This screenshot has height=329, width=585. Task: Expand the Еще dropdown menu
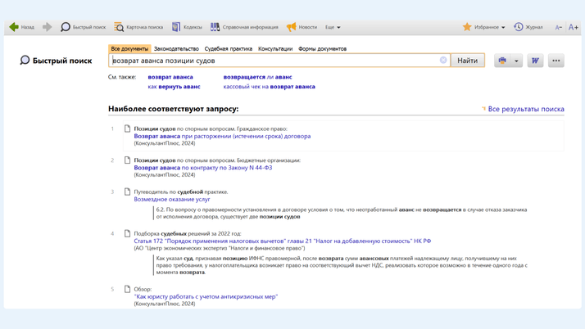point(333,27)
